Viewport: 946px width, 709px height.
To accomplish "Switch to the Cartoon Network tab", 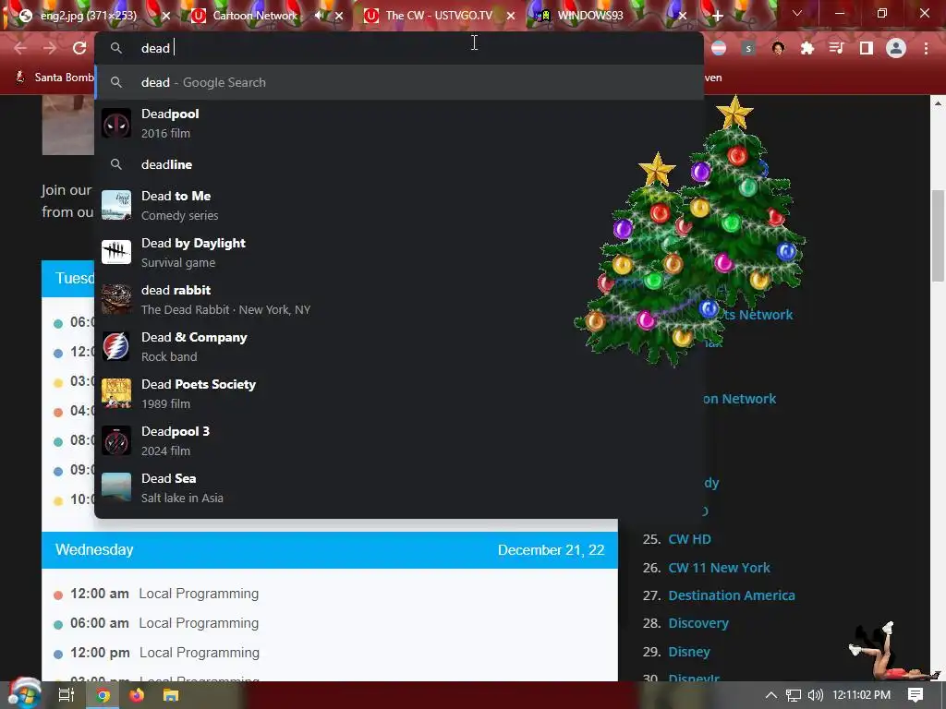I will (255, 15).
